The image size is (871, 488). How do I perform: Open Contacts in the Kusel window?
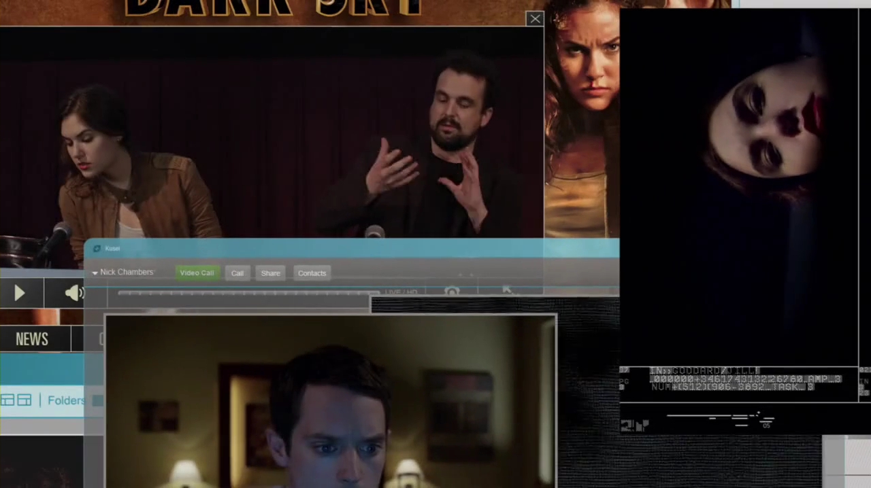coord(312,273)
